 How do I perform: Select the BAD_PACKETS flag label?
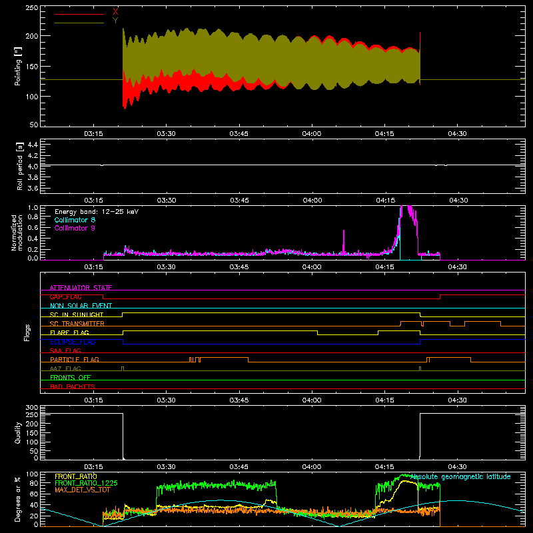(73, 386)
